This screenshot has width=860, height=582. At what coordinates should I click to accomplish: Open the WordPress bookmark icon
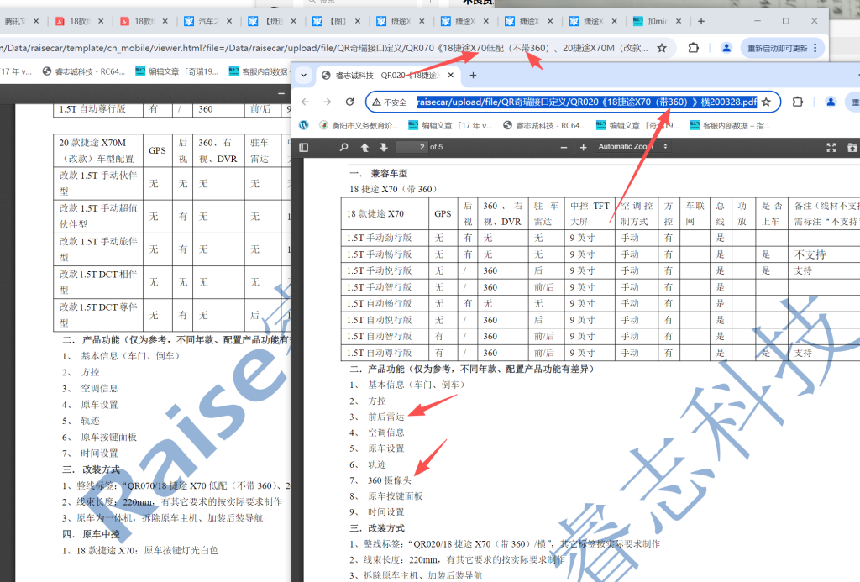pos(304,126)
